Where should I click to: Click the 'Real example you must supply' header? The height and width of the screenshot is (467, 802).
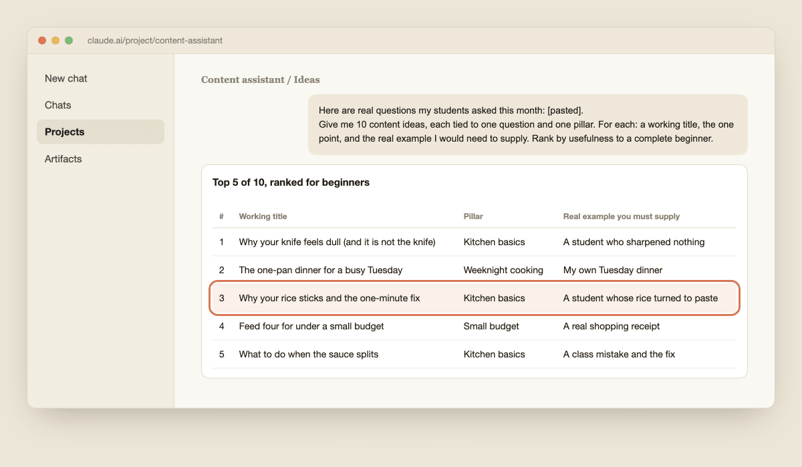point(622,216)
